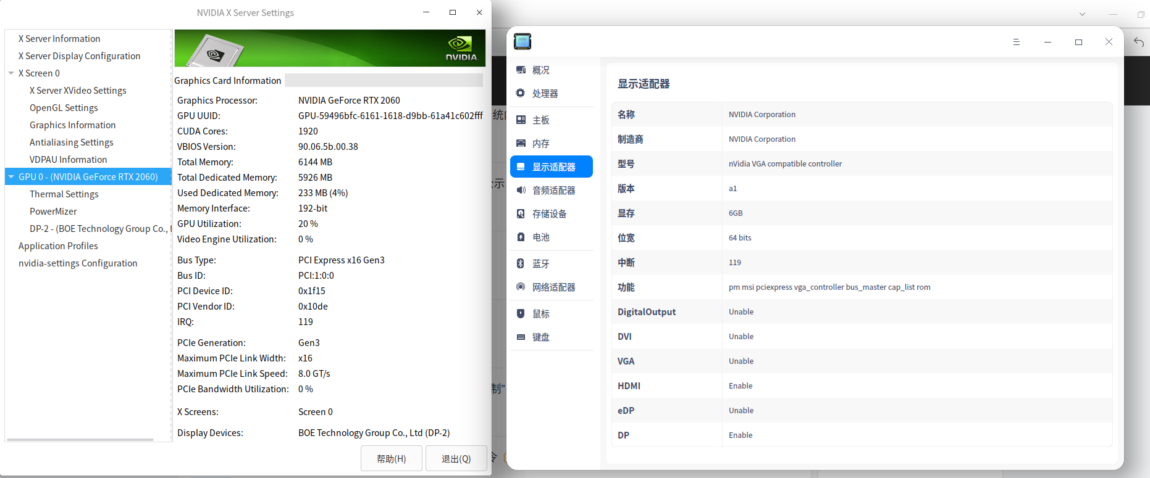The image size is (1150, 478).
Task: Open VDPAU Information
Action: 69,160
